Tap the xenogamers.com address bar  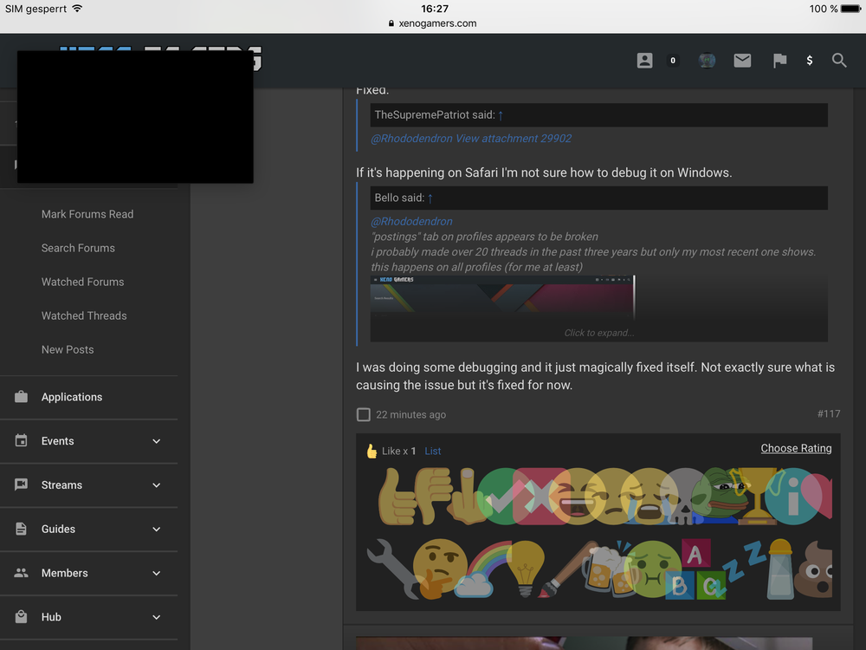[x=432, y=23]
